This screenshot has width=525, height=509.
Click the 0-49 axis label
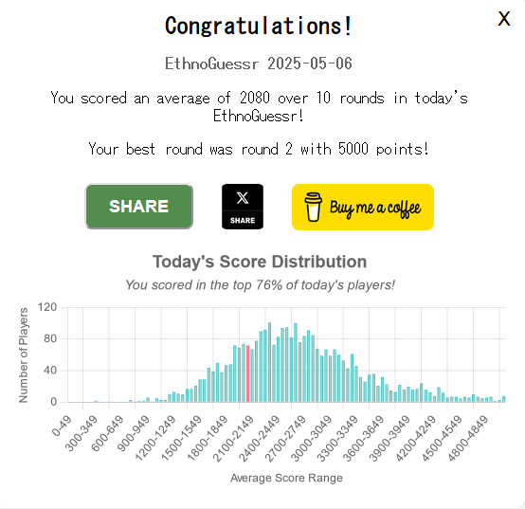click(63, 426)
